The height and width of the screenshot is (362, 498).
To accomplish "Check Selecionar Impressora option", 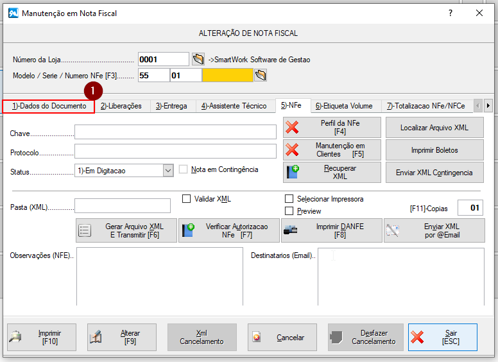I will [289, 199].
